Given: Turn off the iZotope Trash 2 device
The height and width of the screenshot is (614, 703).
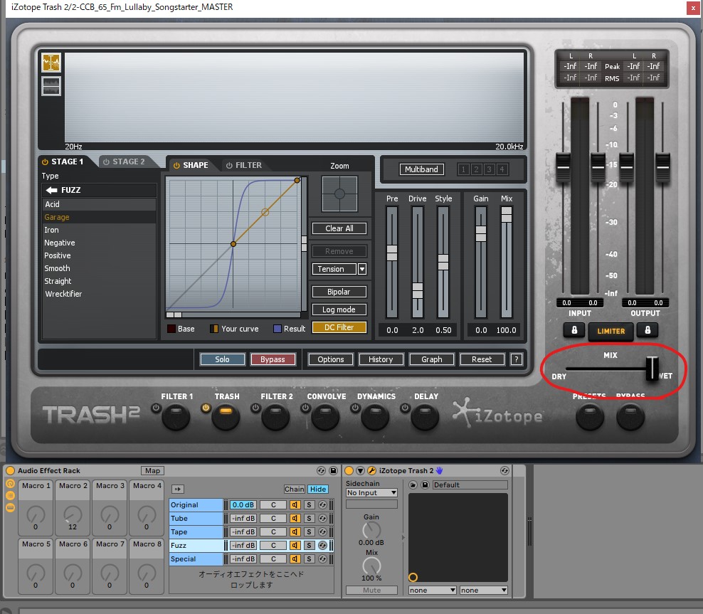Looking at the screenshot, I should (349, 470).
